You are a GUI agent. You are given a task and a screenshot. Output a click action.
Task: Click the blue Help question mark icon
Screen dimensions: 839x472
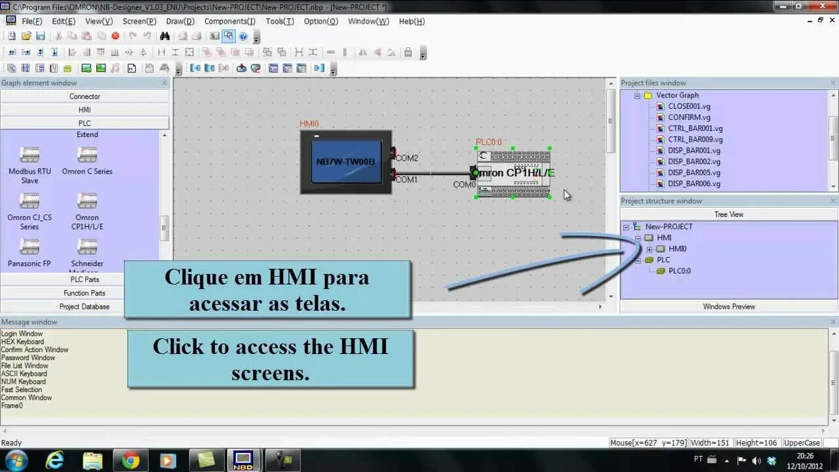243,36
